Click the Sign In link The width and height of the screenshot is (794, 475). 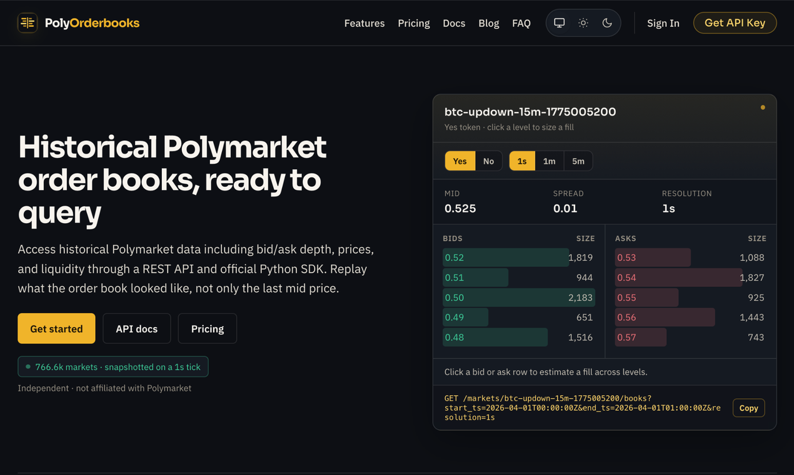(x=663, y=23)
